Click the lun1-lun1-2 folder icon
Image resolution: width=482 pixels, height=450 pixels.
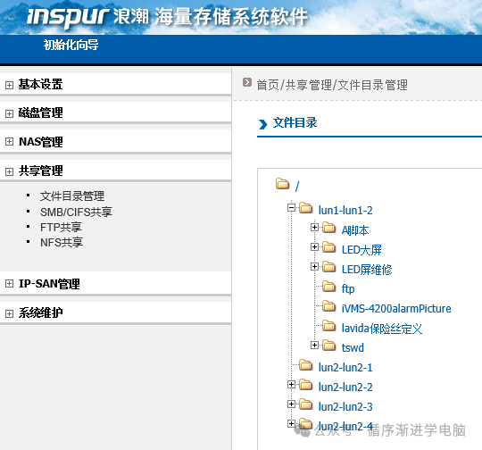pyautogui.click(x=305, y=208)
